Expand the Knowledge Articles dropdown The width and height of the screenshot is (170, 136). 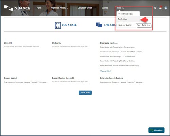tap(60, 8)
